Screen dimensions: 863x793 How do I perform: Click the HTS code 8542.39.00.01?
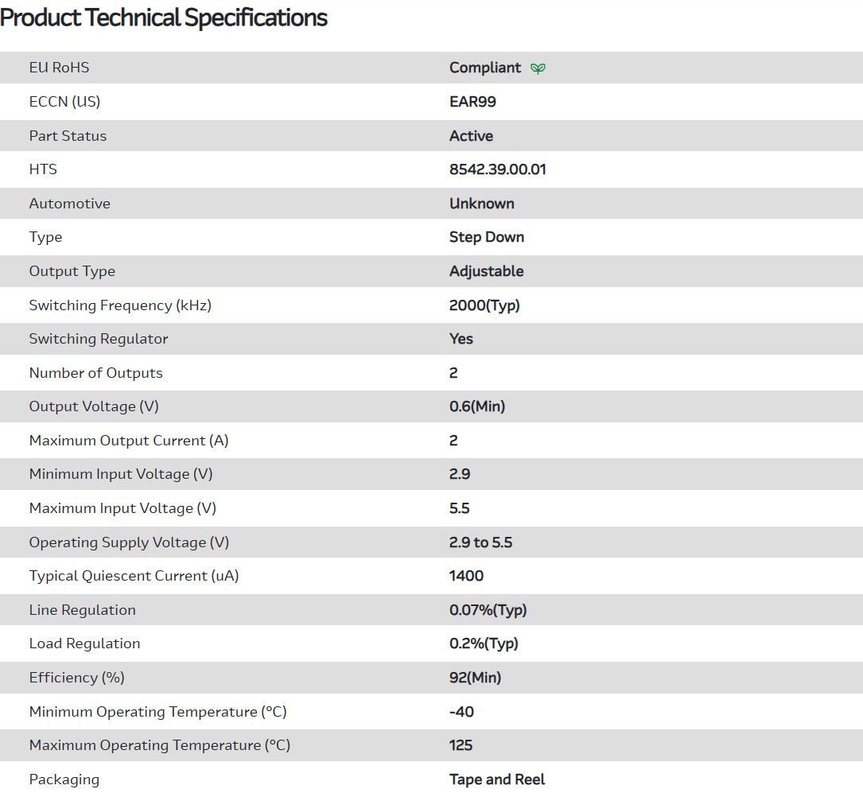497,169
